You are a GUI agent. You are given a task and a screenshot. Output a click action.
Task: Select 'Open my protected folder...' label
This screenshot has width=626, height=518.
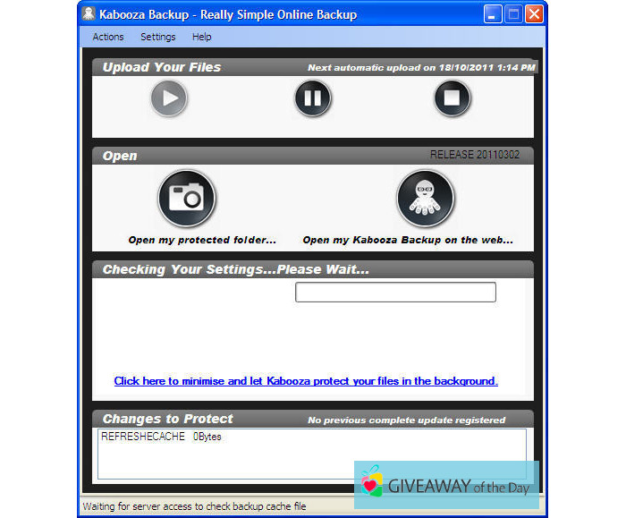click(x=202, y=240)
